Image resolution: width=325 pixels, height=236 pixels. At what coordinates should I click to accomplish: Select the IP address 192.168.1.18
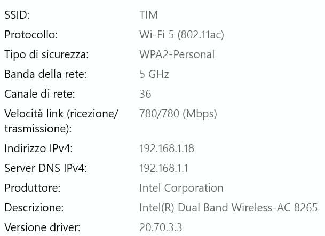coord(167,148)
